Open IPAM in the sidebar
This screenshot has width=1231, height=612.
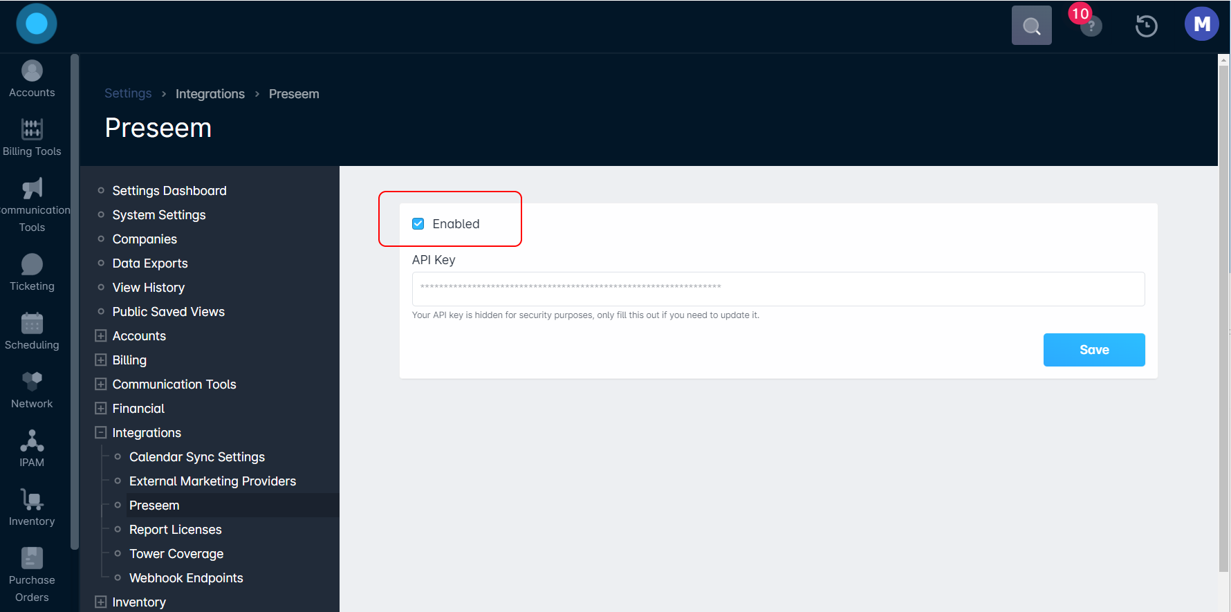pos(32,449)
